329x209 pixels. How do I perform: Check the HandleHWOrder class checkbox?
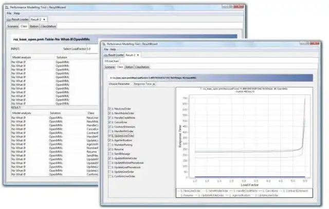click(x=109, y=131)
